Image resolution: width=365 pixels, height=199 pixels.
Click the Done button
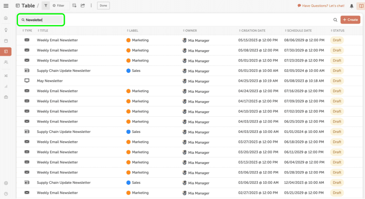(103, 6)
